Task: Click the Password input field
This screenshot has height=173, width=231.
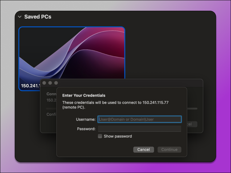Action: 140,129
